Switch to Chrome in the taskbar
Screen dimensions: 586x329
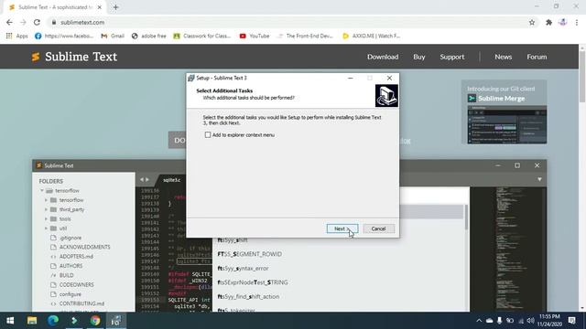tap(95, 321)
